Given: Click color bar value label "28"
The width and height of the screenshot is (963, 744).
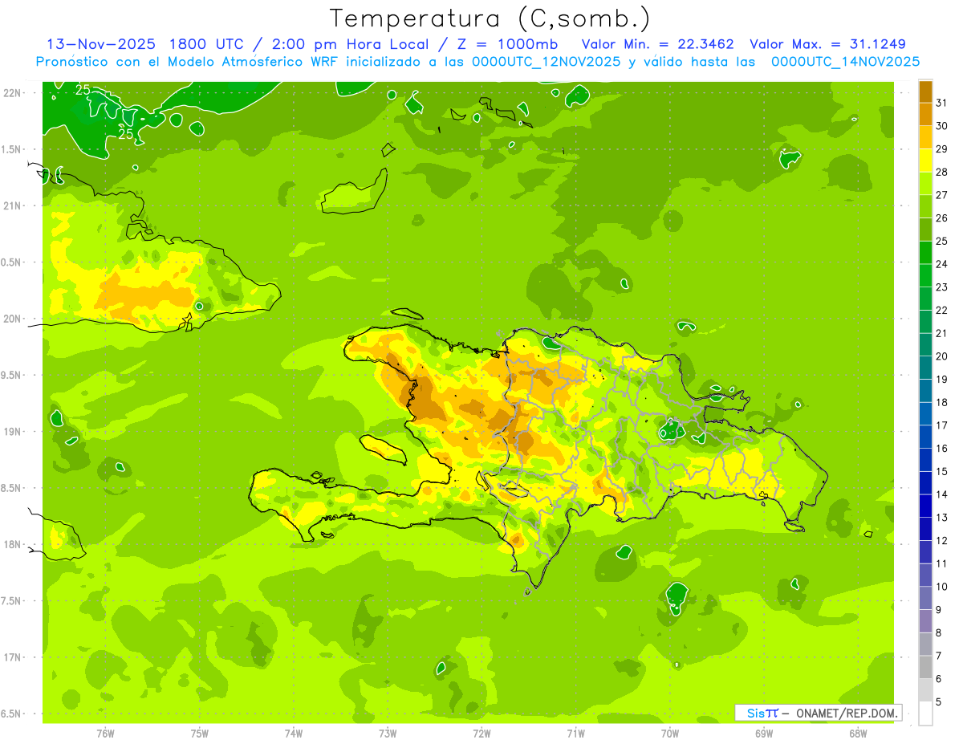Looking at the screenshot, I should point(942,172).
